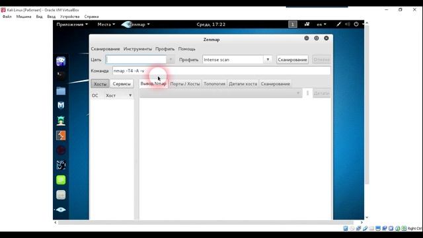Image resolution: width=423 pixels, height=238 pixels.
Task: Click workspace indicator 1 in top panel
Action: [x=292, y=24]
